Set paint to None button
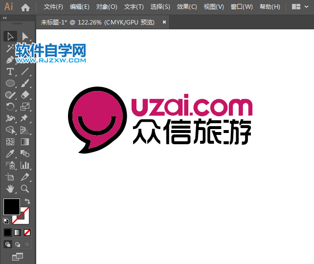The width and height of the screenshot is (314, 264). 27,233
